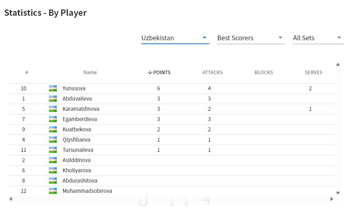Sort table by ATTACKS column

pos(212,73)
